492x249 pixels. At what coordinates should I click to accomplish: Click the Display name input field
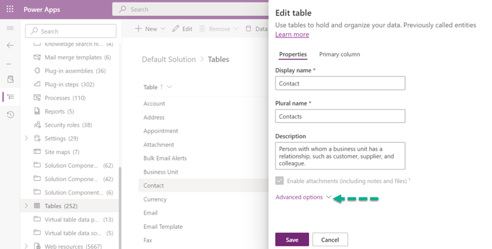click(x=340, y=83)
